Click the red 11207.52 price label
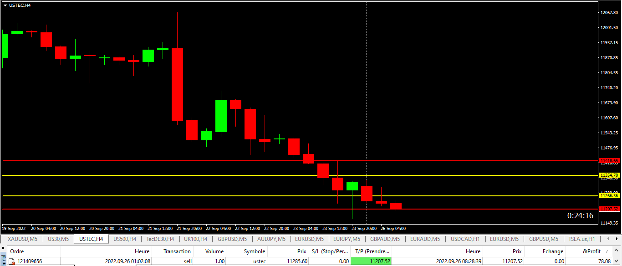 [x=609, y=209]
